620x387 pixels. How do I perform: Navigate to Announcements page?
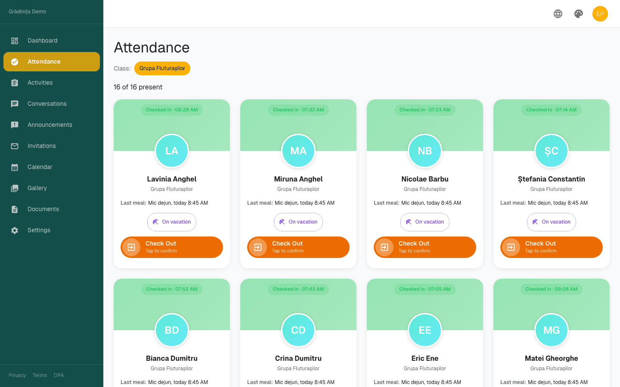tap(52, 125)
